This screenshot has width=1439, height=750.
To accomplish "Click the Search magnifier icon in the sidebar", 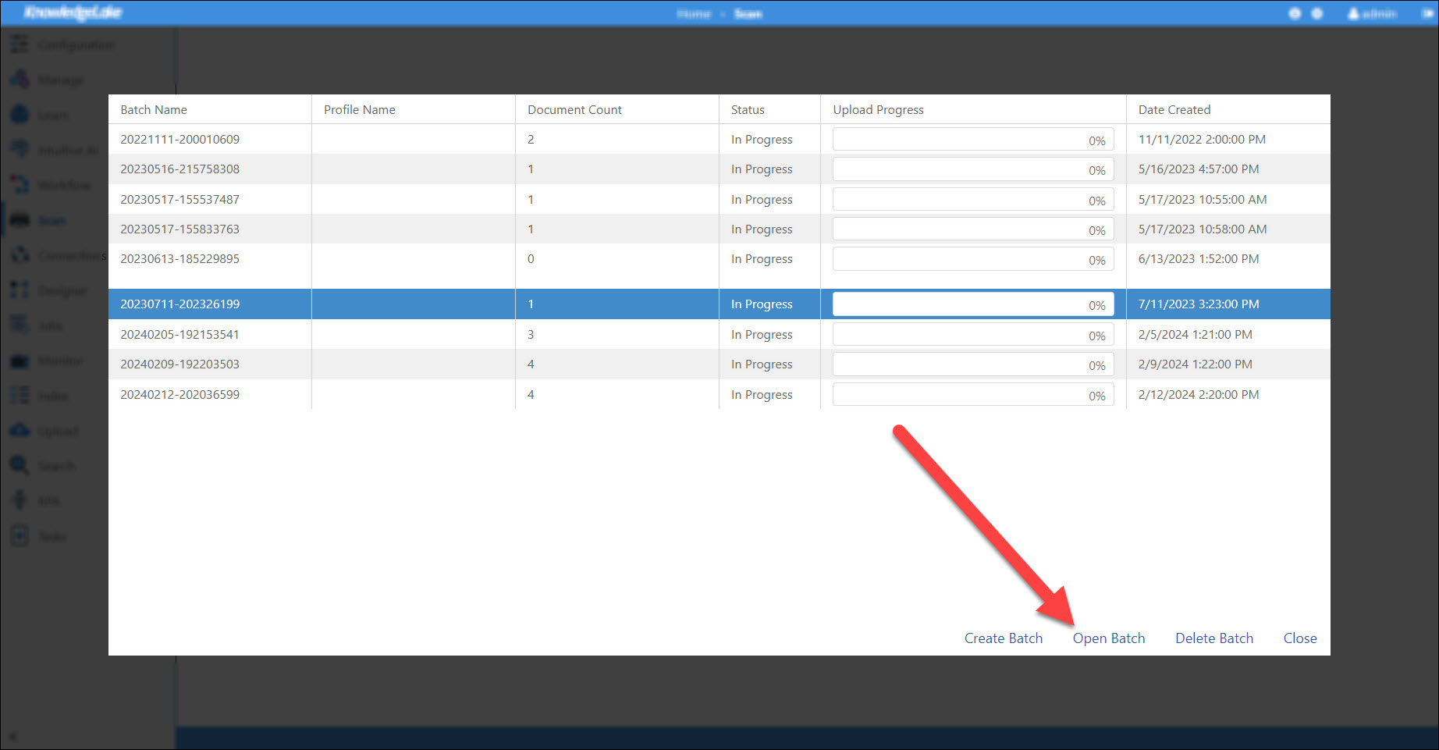I will [20, 466].
